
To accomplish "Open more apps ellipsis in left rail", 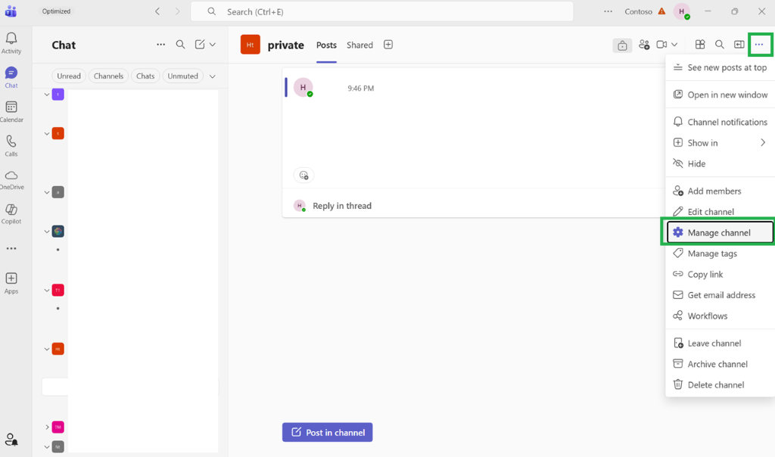I will click(x=11, y=248).
